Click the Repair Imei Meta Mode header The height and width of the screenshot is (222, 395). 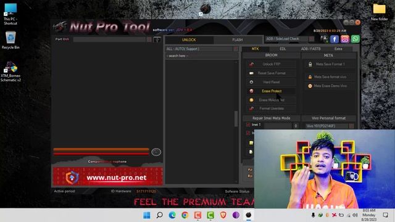tap(272, 118)
